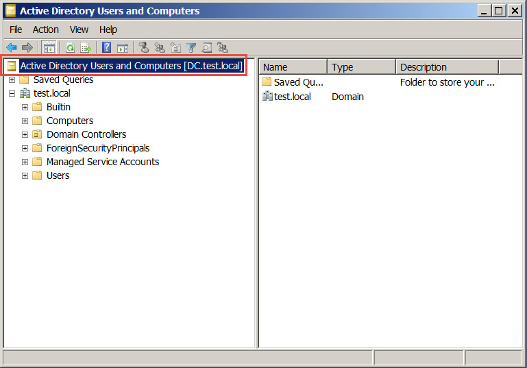Click the Export List toolbar icon
The height and width of the screenshot is (368, 527).
tap(86, 47)
